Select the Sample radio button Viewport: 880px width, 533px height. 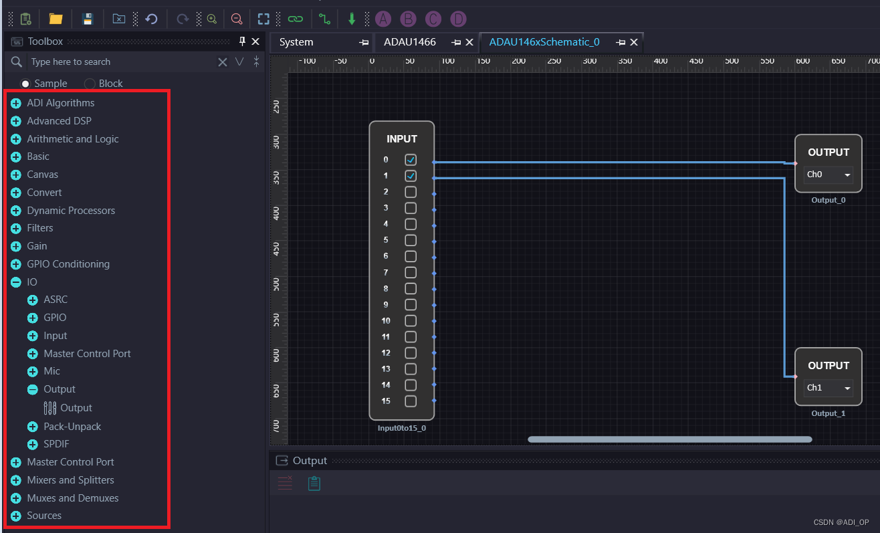(x=26, y=84)
